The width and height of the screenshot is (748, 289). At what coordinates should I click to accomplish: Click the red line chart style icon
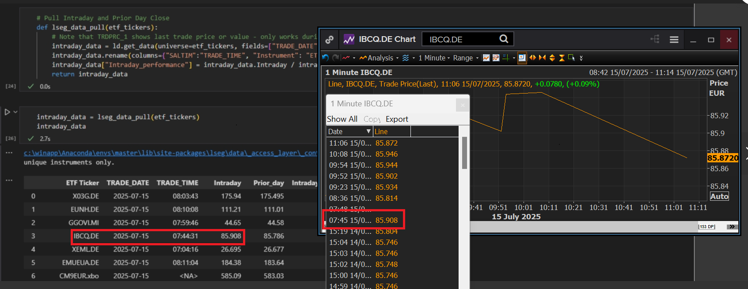click(346, 58)
